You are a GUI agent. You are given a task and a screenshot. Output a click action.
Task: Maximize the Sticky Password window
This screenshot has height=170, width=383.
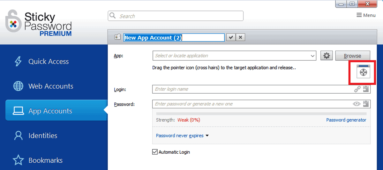352,4
